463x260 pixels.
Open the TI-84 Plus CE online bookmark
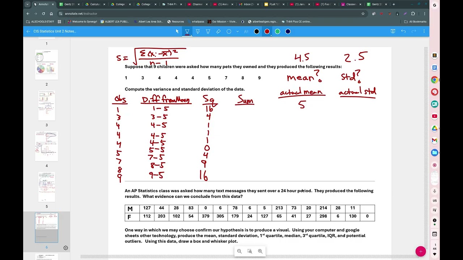click(x=296, y=22)
